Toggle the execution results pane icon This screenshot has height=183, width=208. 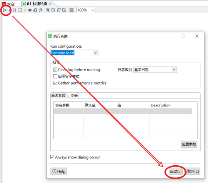tap(72, 10)
